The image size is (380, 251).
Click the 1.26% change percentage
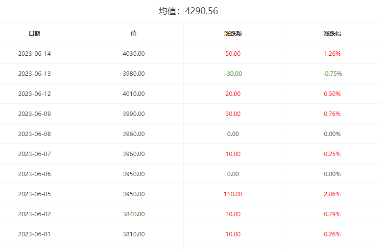pos(332,54)
